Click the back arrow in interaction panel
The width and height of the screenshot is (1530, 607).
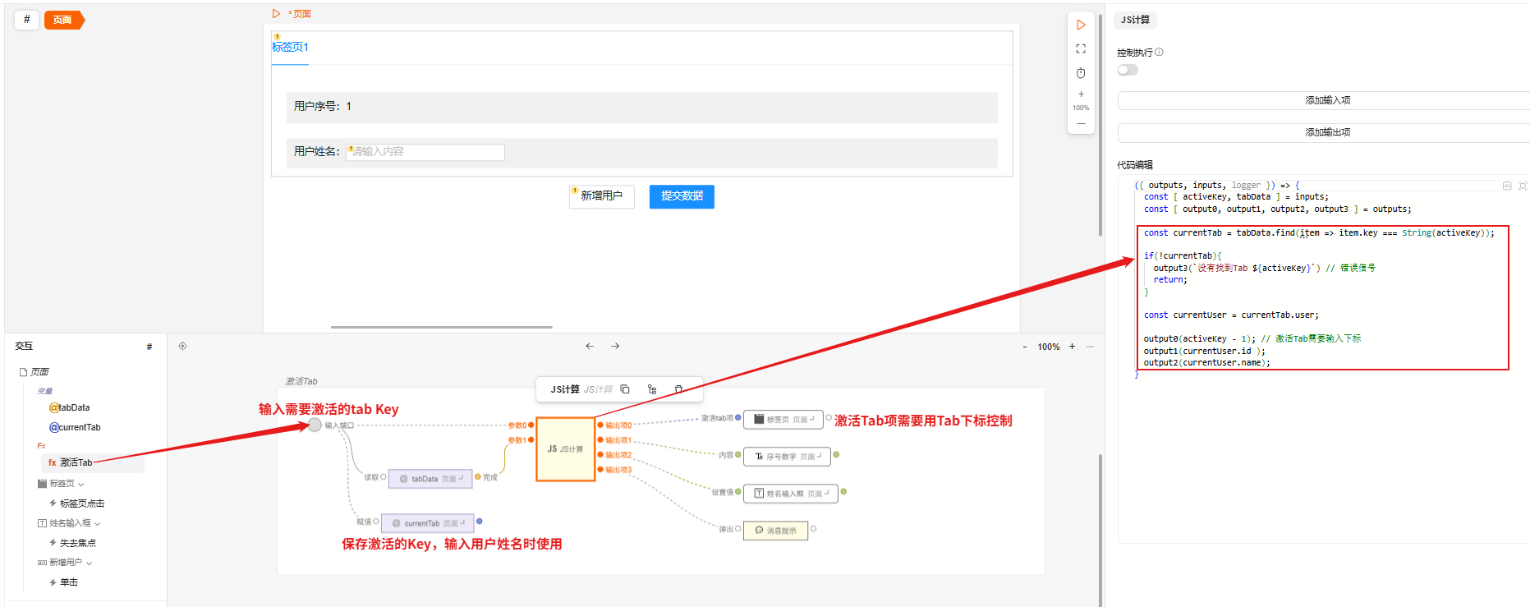[x=590, y=347]
